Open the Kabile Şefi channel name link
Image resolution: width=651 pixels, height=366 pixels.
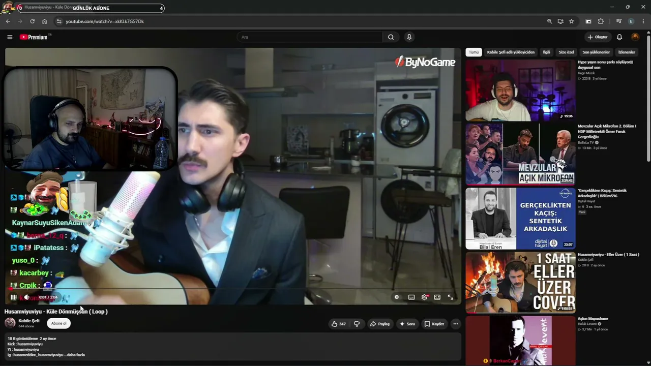28,321
